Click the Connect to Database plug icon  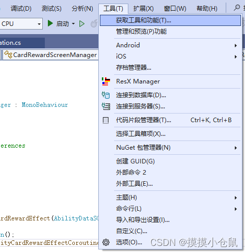click(105, 95)
